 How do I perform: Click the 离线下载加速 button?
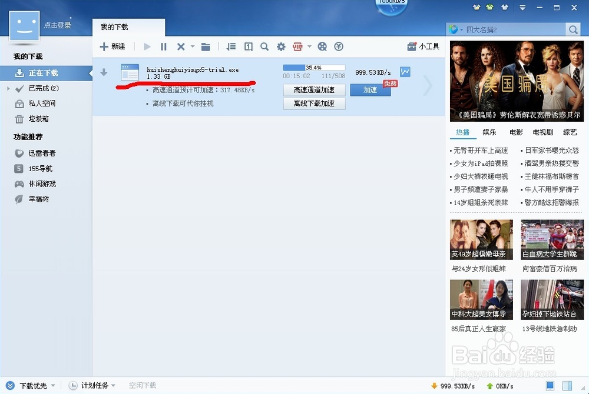(314, 103)
